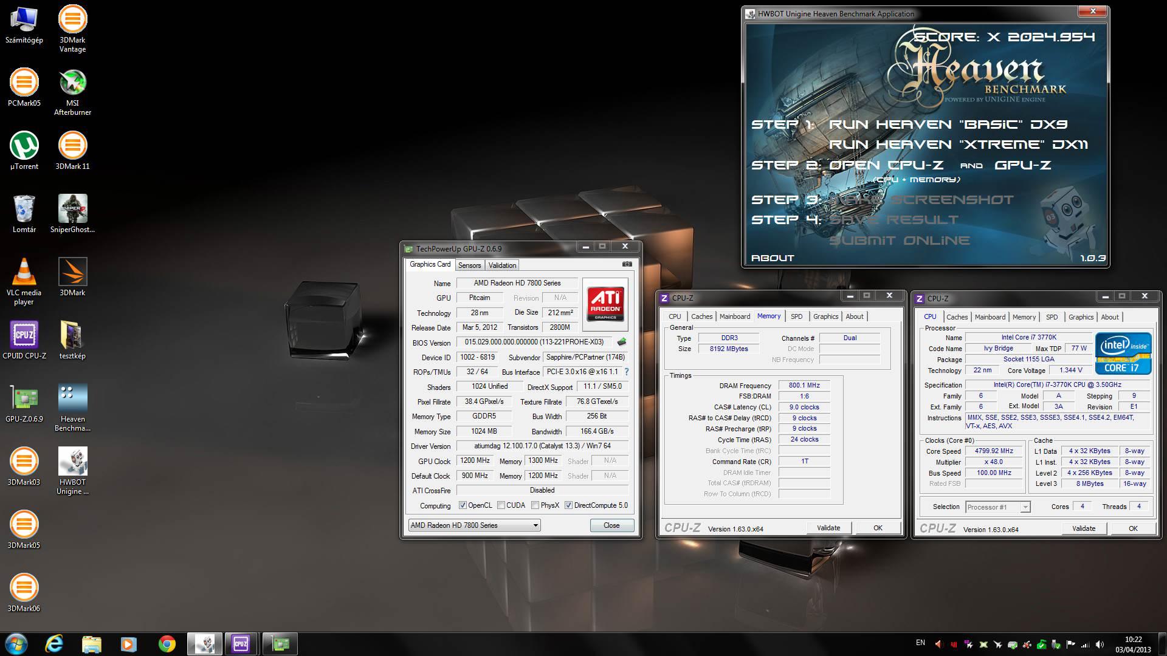Expand the AMD Radeon HD 7800 Series dropdown

(474, 525)
